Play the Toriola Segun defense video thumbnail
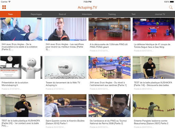Image resolution: width=175 pixels, height=131 pixels. 153,29
